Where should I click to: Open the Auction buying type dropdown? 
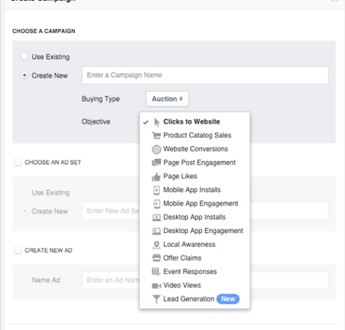tap(167, 99)
